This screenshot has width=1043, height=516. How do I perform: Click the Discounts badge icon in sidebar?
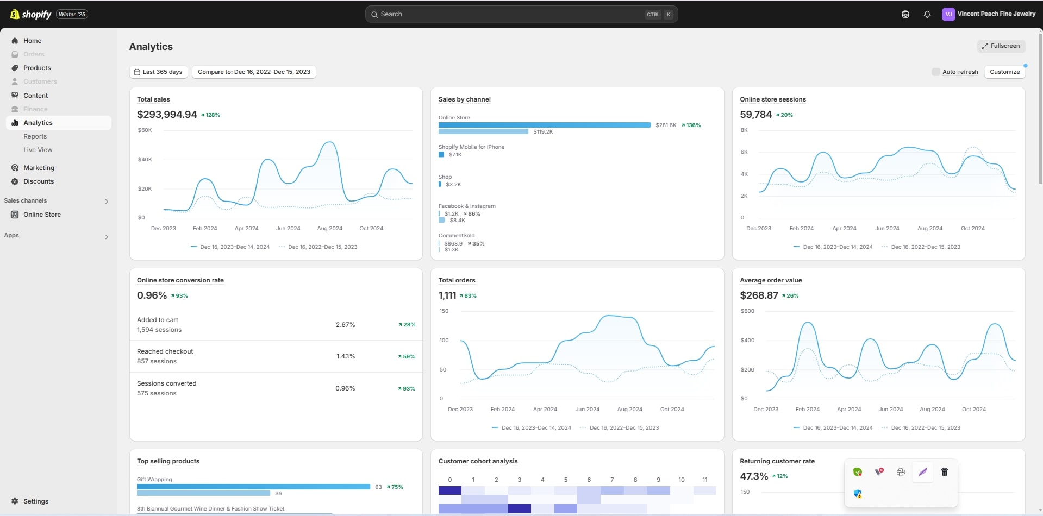(15, 181)
